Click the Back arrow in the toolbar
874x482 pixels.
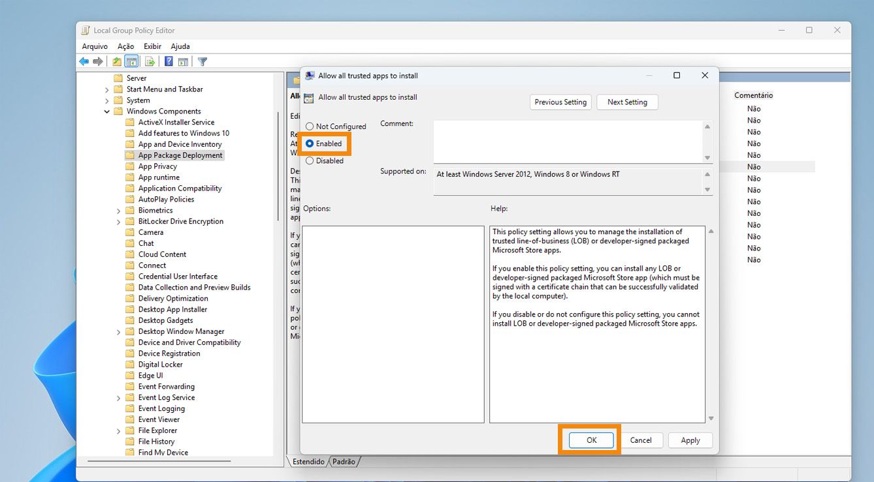[84, 61]
